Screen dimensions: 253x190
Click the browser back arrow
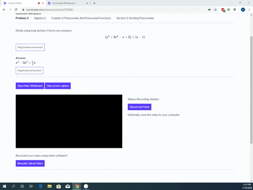tap(4, 9)
